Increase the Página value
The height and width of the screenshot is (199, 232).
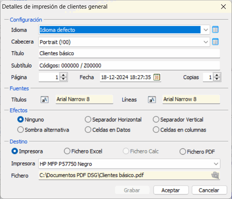click(x=63, y=75)
